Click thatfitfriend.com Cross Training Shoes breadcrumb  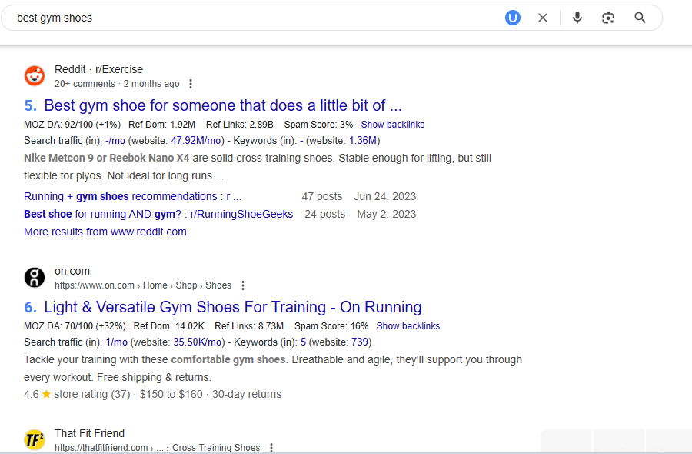(158, 448)
